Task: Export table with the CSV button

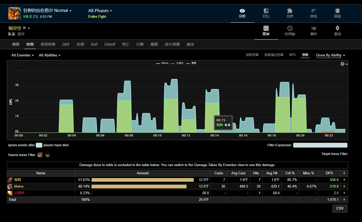Action: (340, 208)
